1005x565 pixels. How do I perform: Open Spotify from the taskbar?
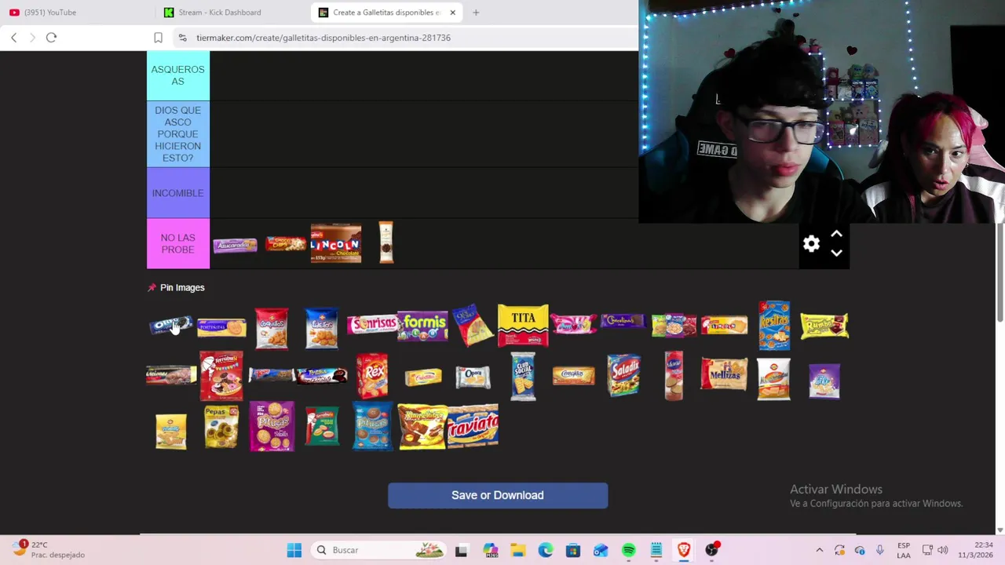[x=628, y=550]
